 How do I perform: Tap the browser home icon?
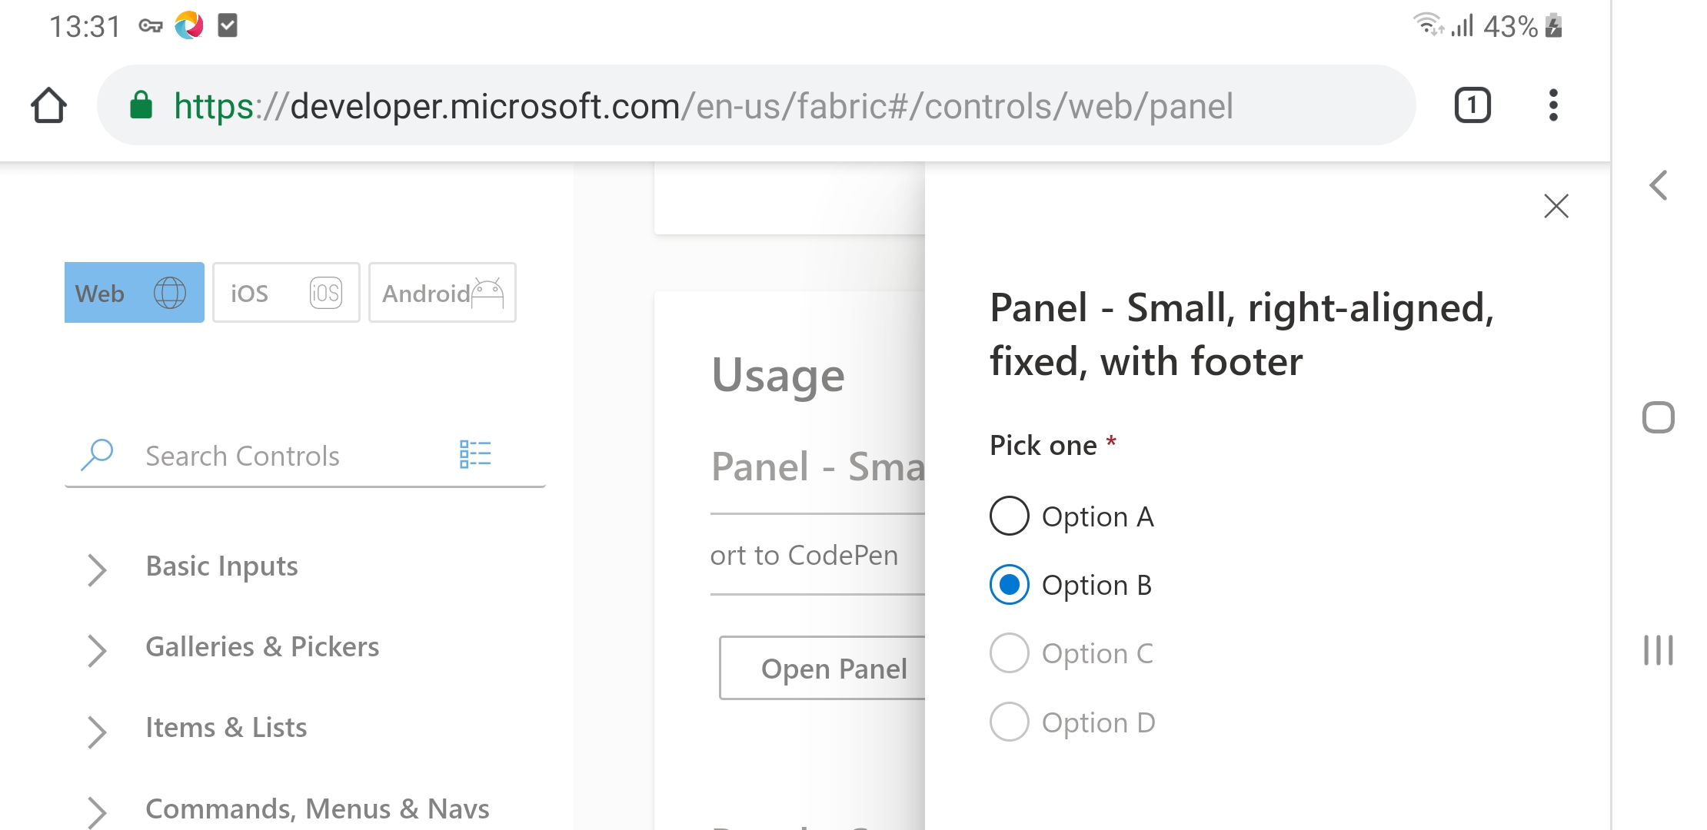pyautogui.click(x=48, y=105)
